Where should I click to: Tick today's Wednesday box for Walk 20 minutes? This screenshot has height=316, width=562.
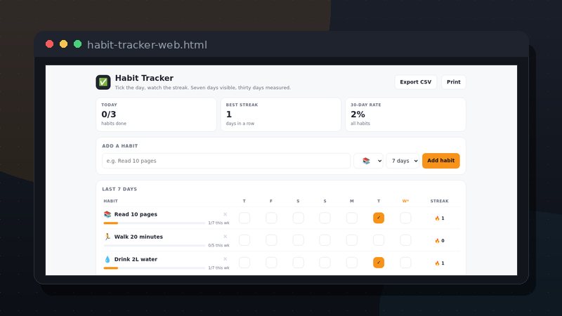(x=405, y=240)
